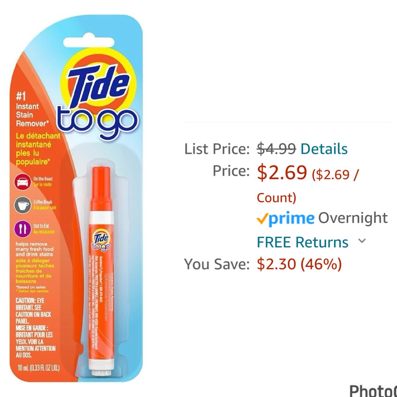The height and width of the screenshot is (397, 397).
Task: Open the list price Details link
Action: click(324, 148)
